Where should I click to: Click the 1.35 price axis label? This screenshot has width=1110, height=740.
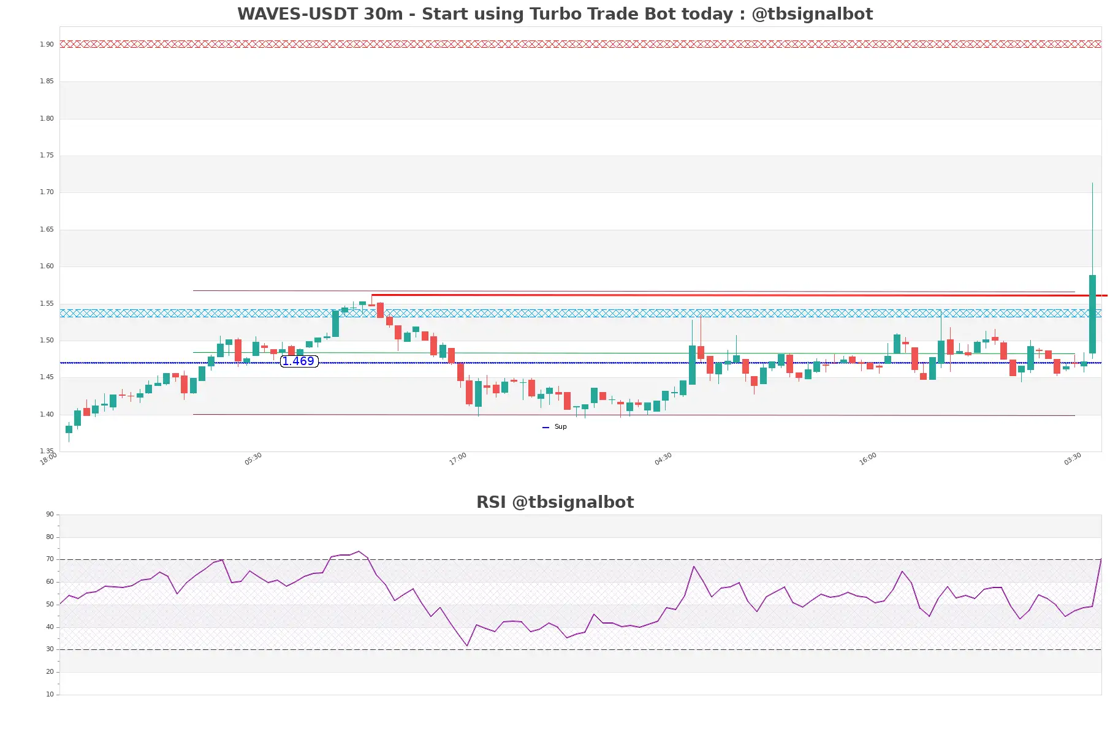[47, 451]
